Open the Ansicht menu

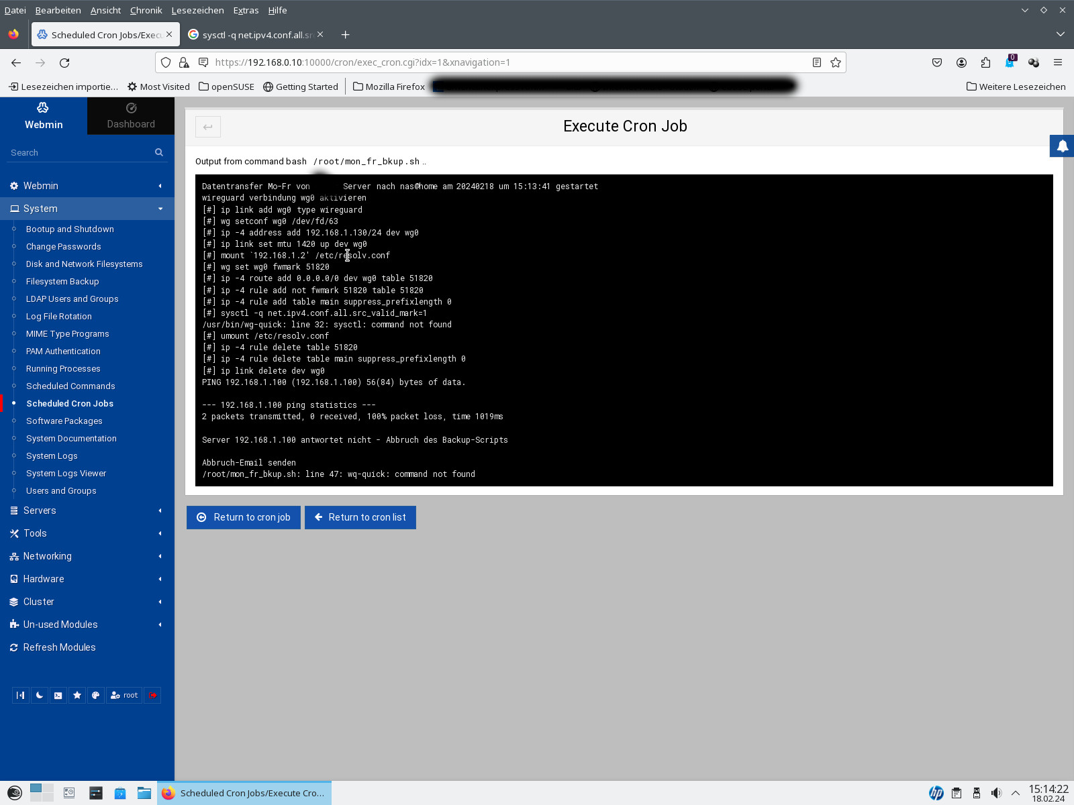point(105,10)
